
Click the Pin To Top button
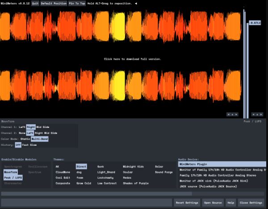pyautogui.click(x=77, y=4)
